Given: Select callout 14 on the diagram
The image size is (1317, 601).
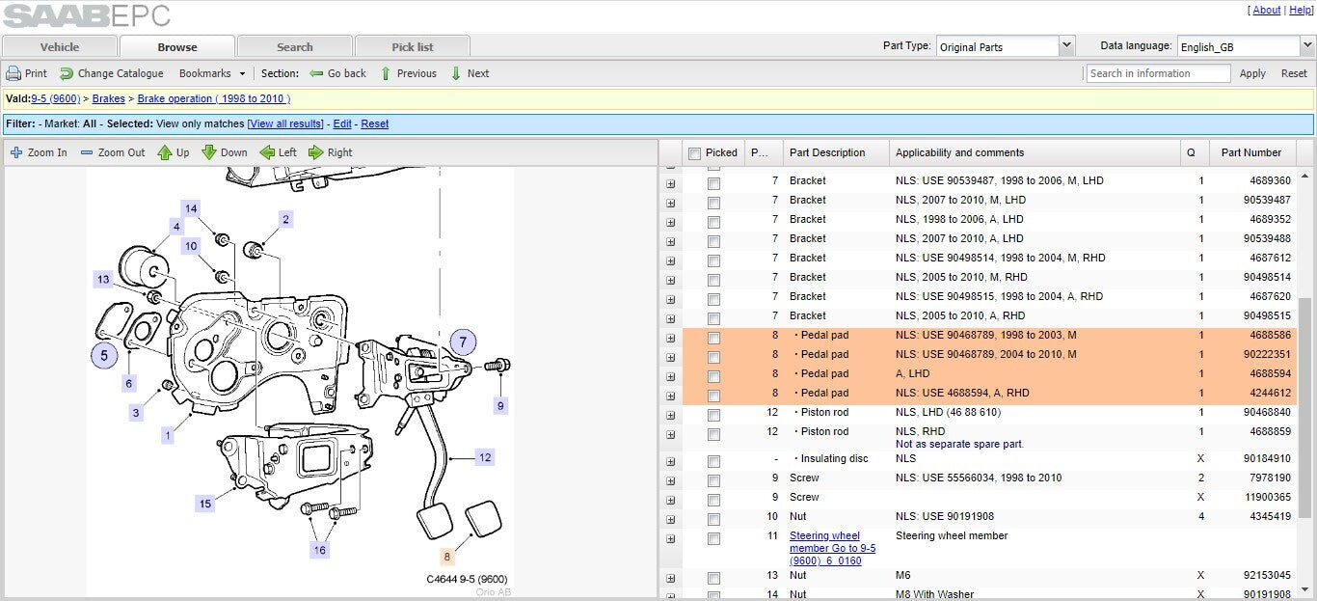Looking at the screenshot, I should [191, 208].
